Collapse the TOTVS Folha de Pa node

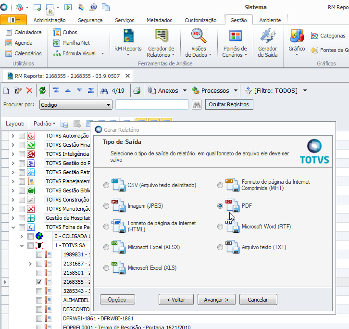coord(13,228)
